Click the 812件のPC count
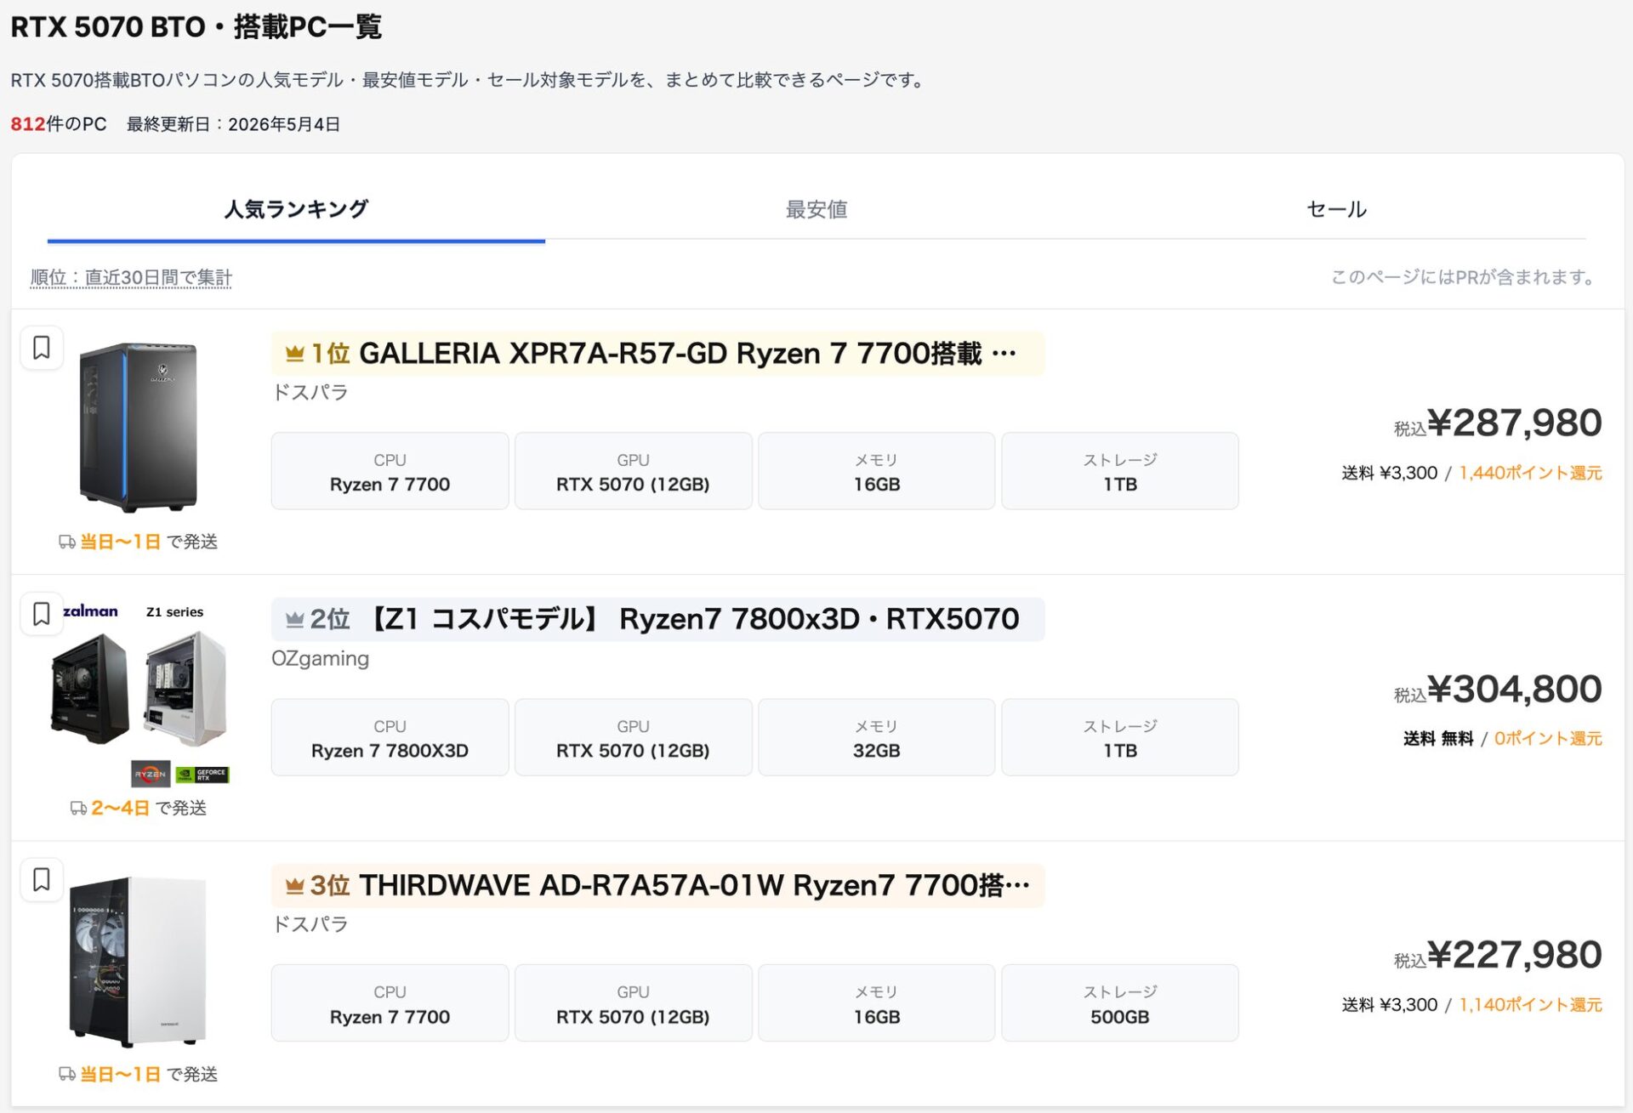The height and width of the screenshot is (1113, 1633). coord(59,124)
